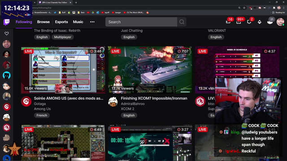
Task: Select the English tag under VALORANT
Action: pyautogui.click(x=216, y=37)
